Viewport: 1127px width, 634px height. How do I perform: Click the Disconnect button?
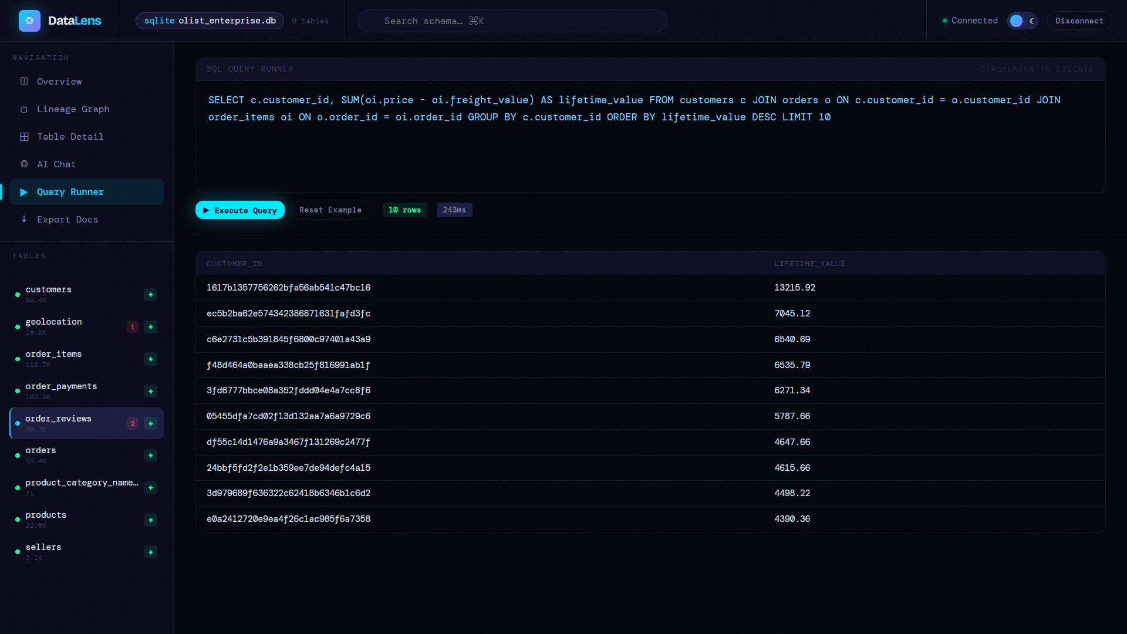tap(1079, 21)
